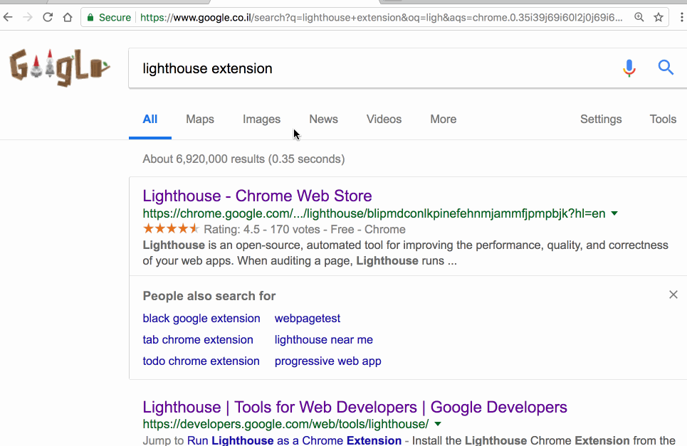
Task: Show Videos results
Action: (x=384, y=119)
